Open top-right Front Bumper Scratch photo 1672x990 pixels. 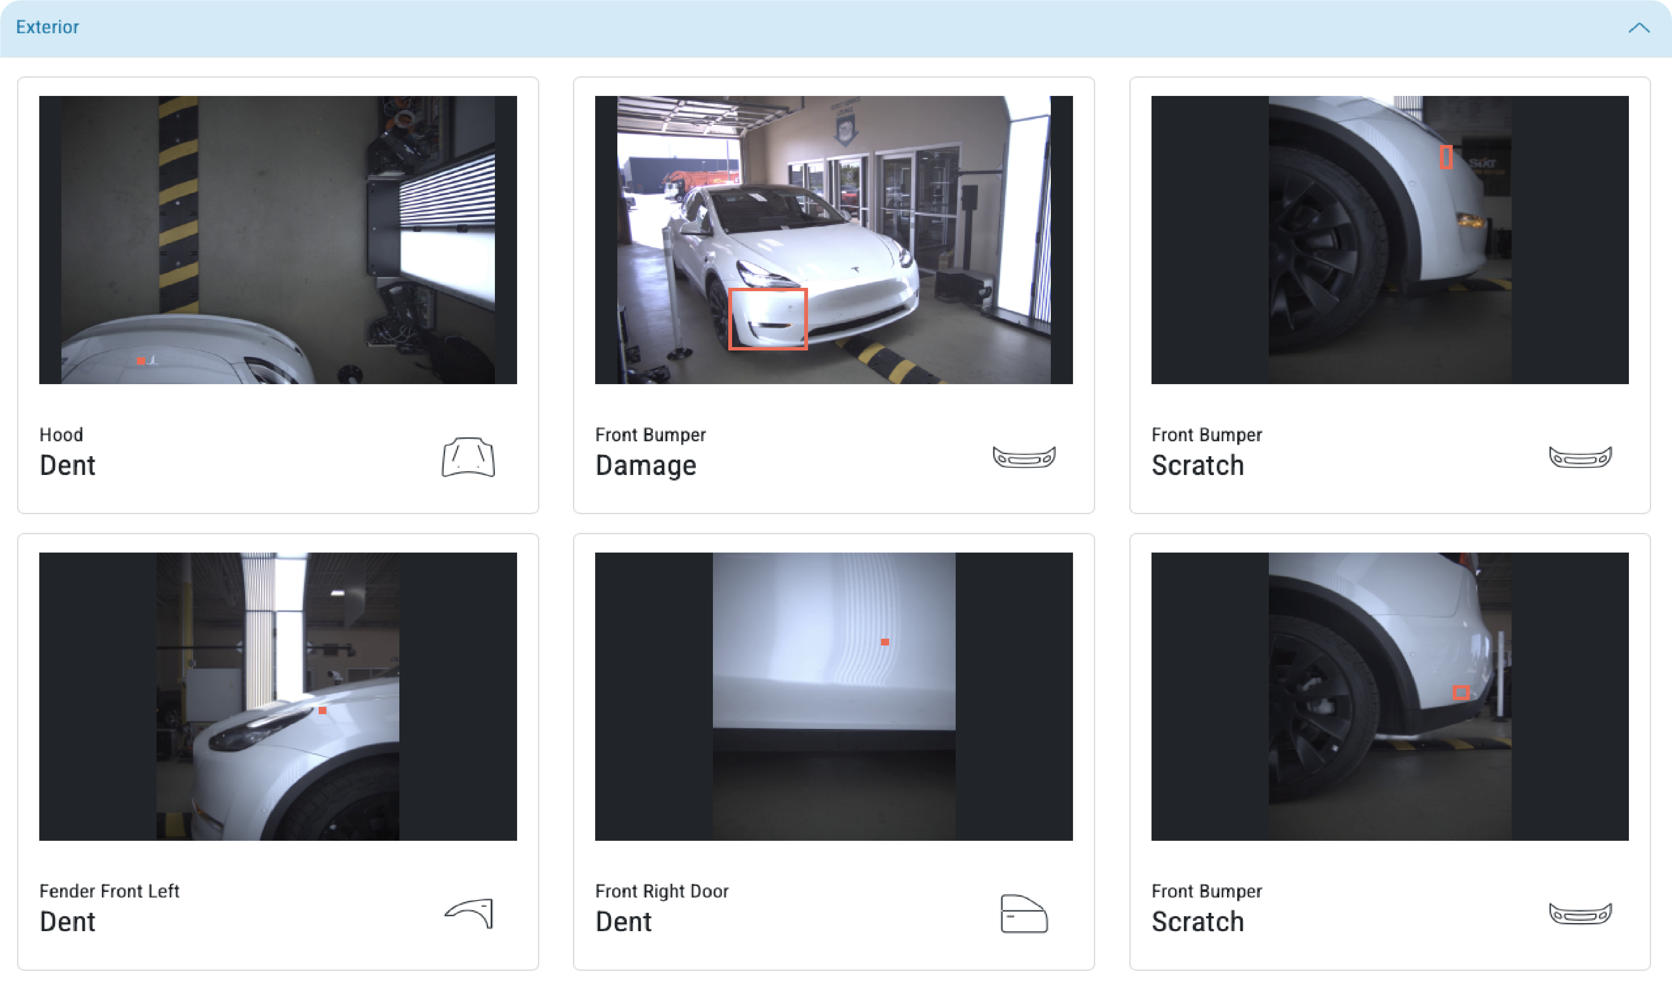(1390, 240)
